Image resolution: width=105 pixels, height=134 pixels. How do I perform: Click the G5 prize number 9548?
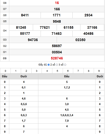click(57, 21)
